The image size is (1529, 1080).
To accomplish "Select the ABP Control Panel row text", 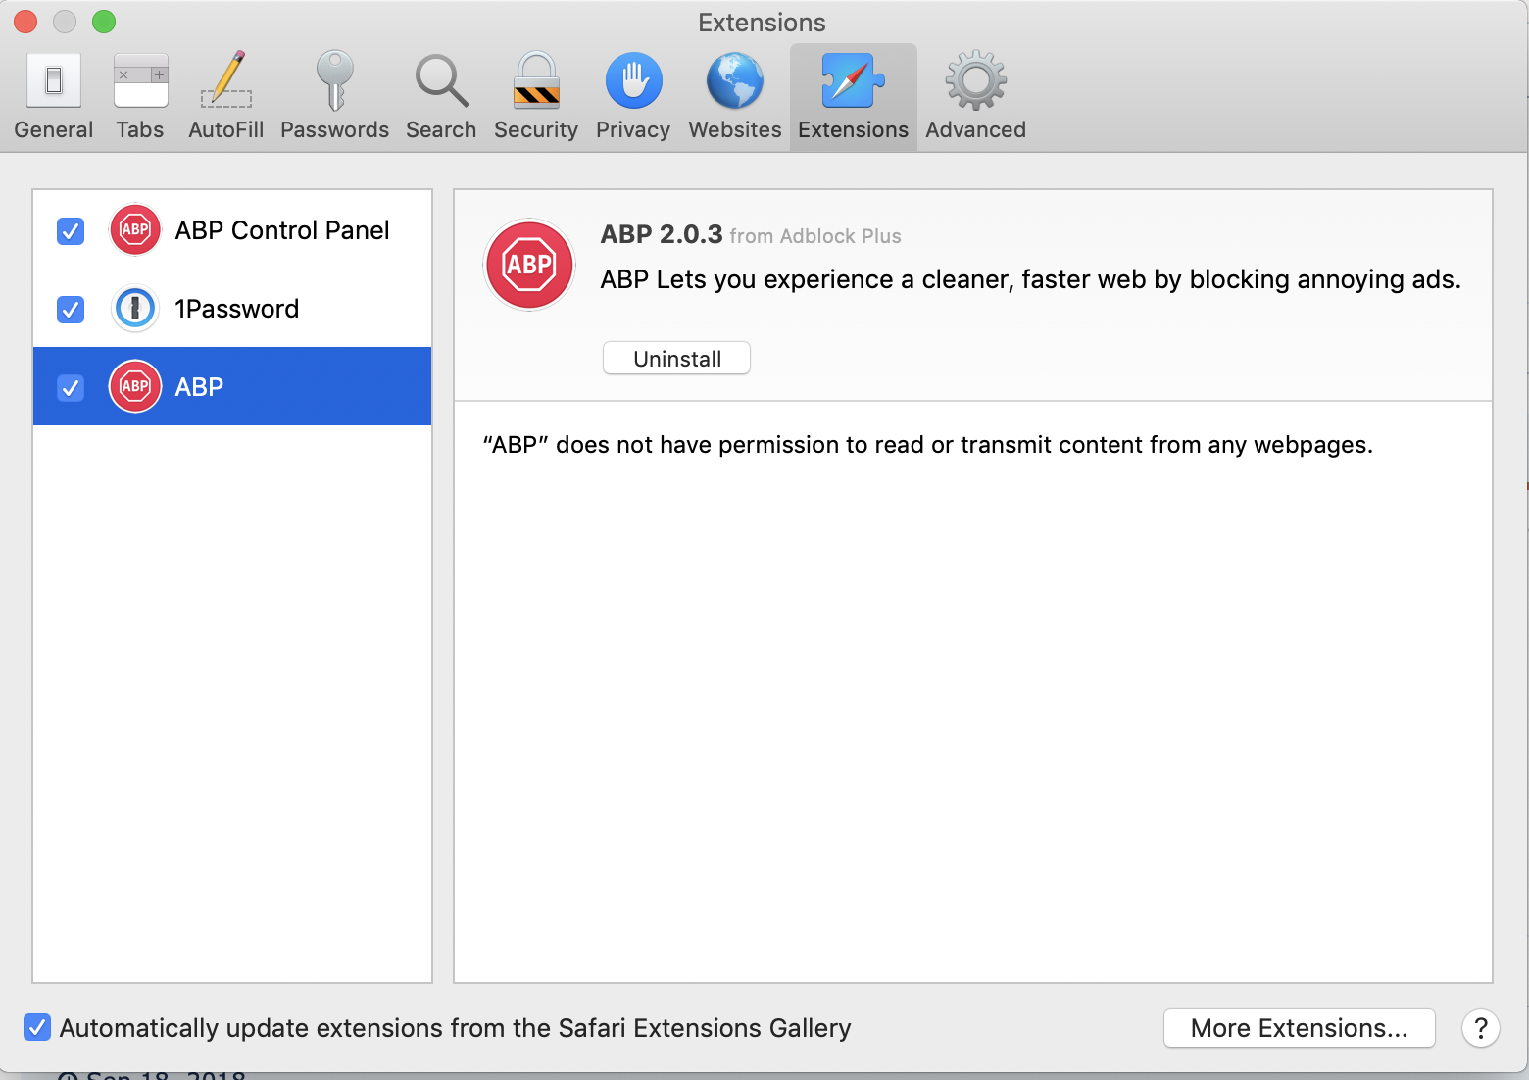I will pos(282,230).
